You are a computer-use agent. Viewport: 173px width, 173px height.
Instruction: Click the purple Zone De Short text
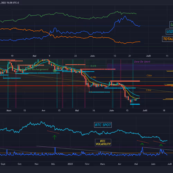[142, 62]
